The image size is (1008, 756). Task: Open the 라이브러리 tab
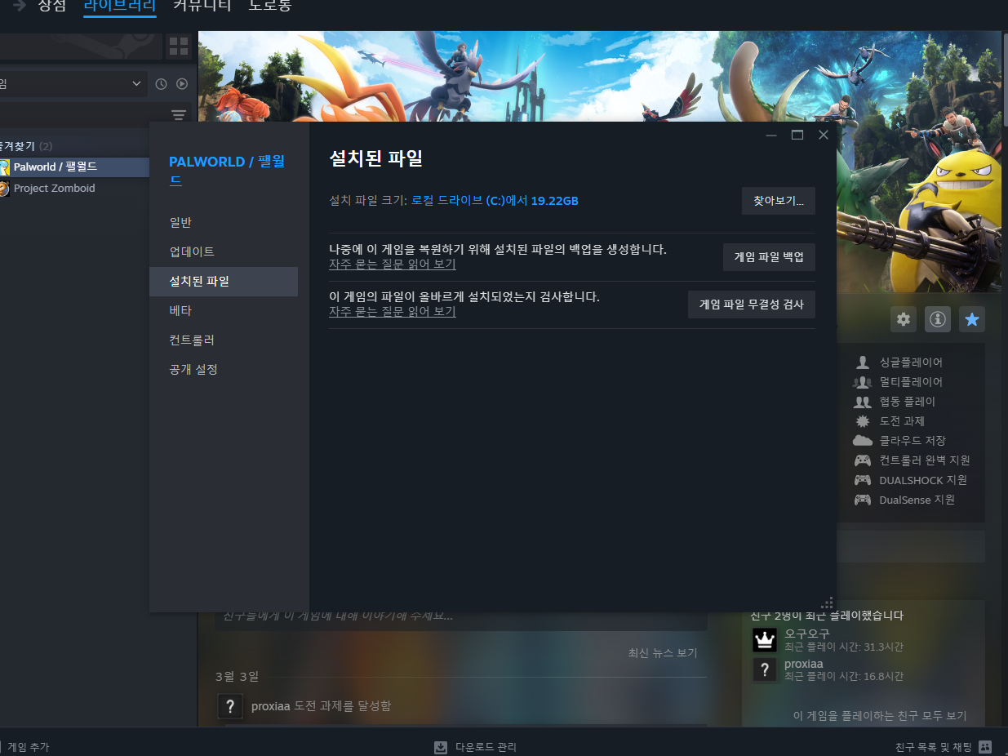coord(120,6)
